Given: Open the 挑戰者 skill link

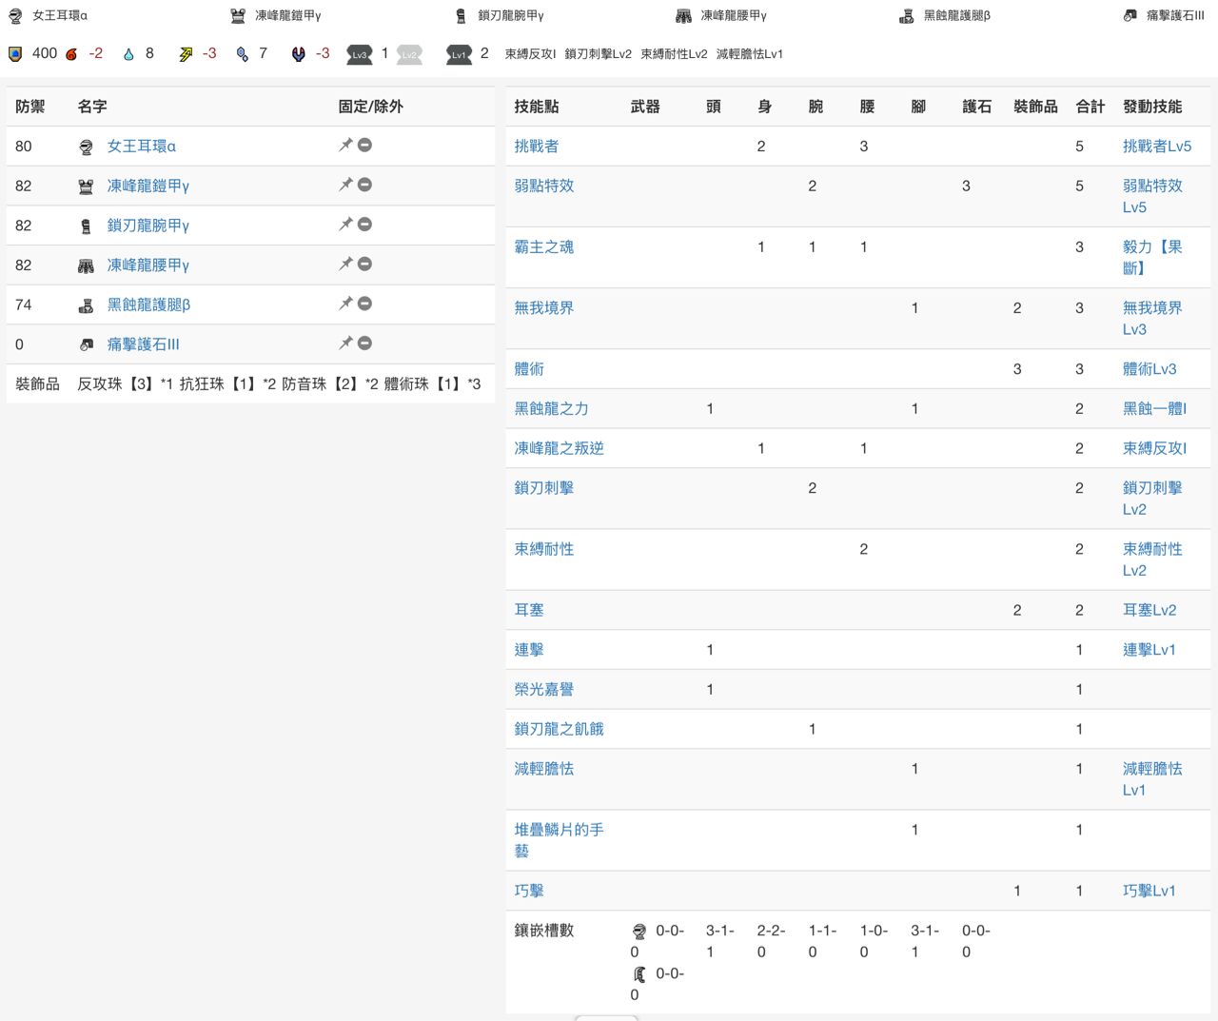Looking at the screenshot, I should point(537,146).
